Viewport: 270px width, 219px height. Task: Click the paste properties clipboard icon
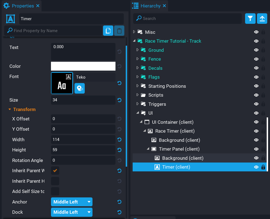(119, 31)
